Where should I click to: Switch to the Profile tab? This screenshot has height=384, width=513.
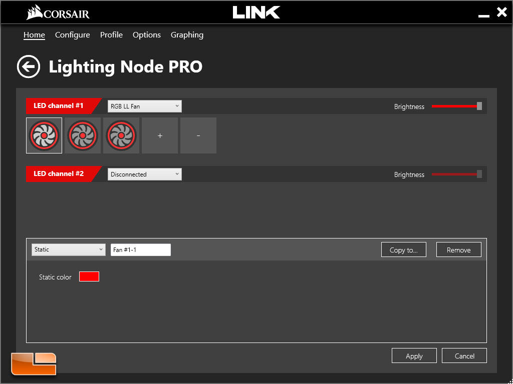111,35
